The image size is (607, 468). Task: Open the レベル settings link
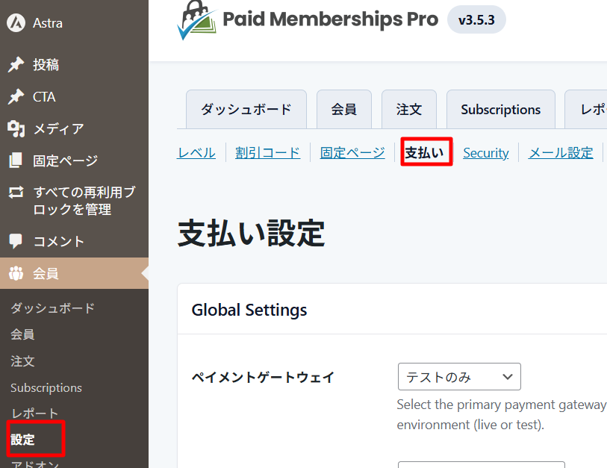[196, 152]
